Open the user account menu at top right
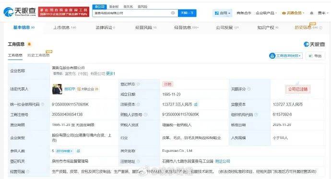 [x=323, y=13]
